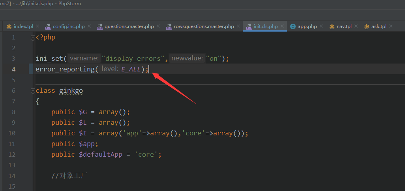Collapse the <?php block fold marker
The image size is (405, 191).
click(x=33, y=37)
